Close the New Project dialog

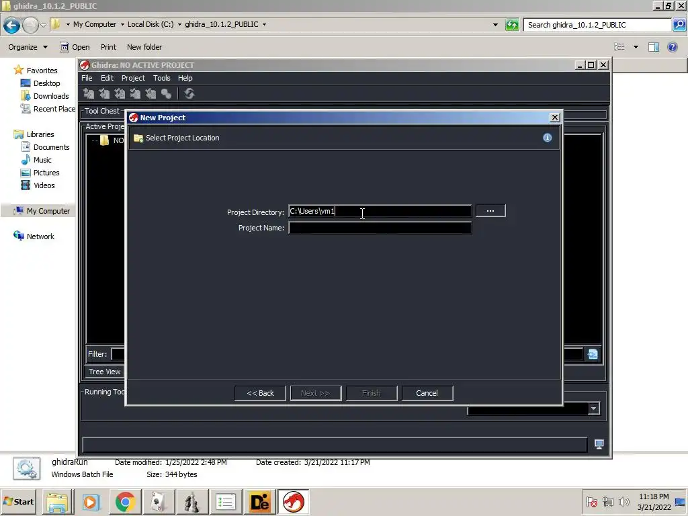pos(554,118)
